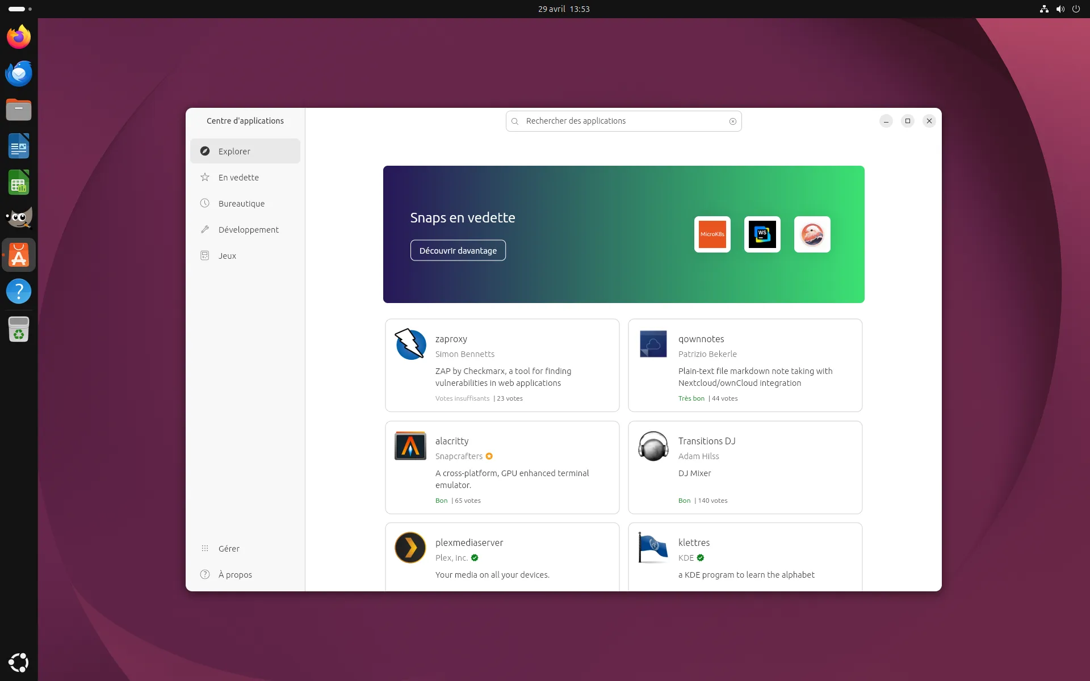This screenshot has height=681, width=1090.
Task: Click the compass icon next to Explorer
Action: click(205, 151)
